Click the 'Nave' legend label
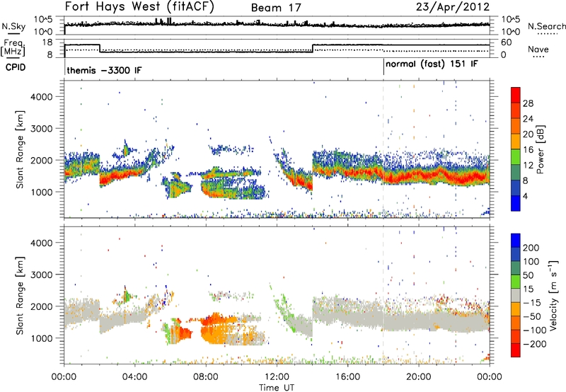Screen dimensions: 566x392 [538, 50]
